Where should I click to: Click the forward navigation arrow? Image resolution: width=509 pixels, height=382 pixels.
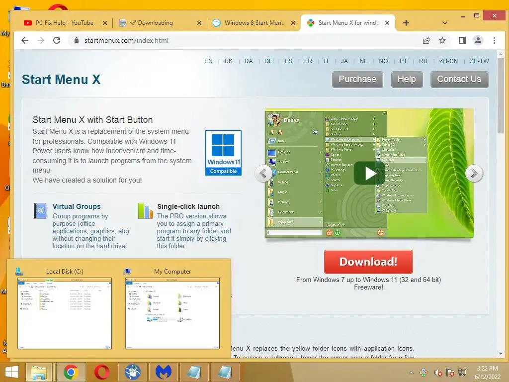(x=41, y=40)
